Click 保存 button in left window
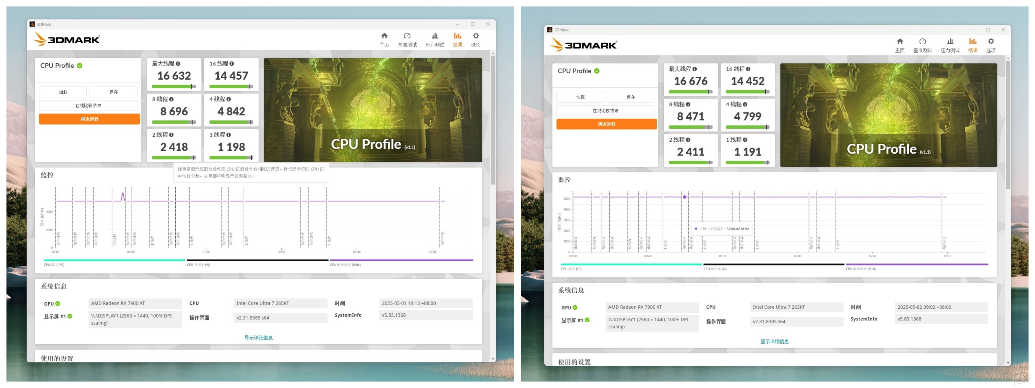Image resolution: width=1035 pixels, height=388 pixels. point(113,92)
